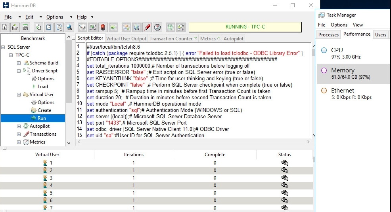Screen dimensions: 391x212
Task: Click the Test script toolbar icon
Action: pyautogui.click(x=82, y=27)
